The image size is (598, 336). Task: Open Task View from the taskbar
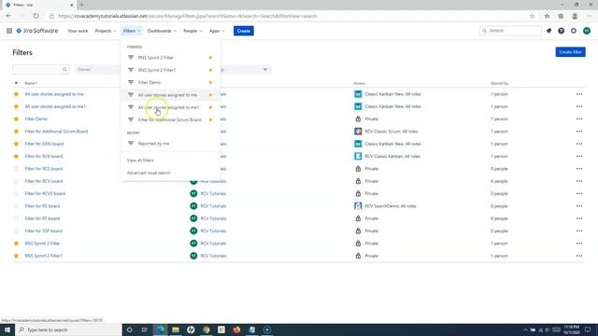tap(145, 329)
